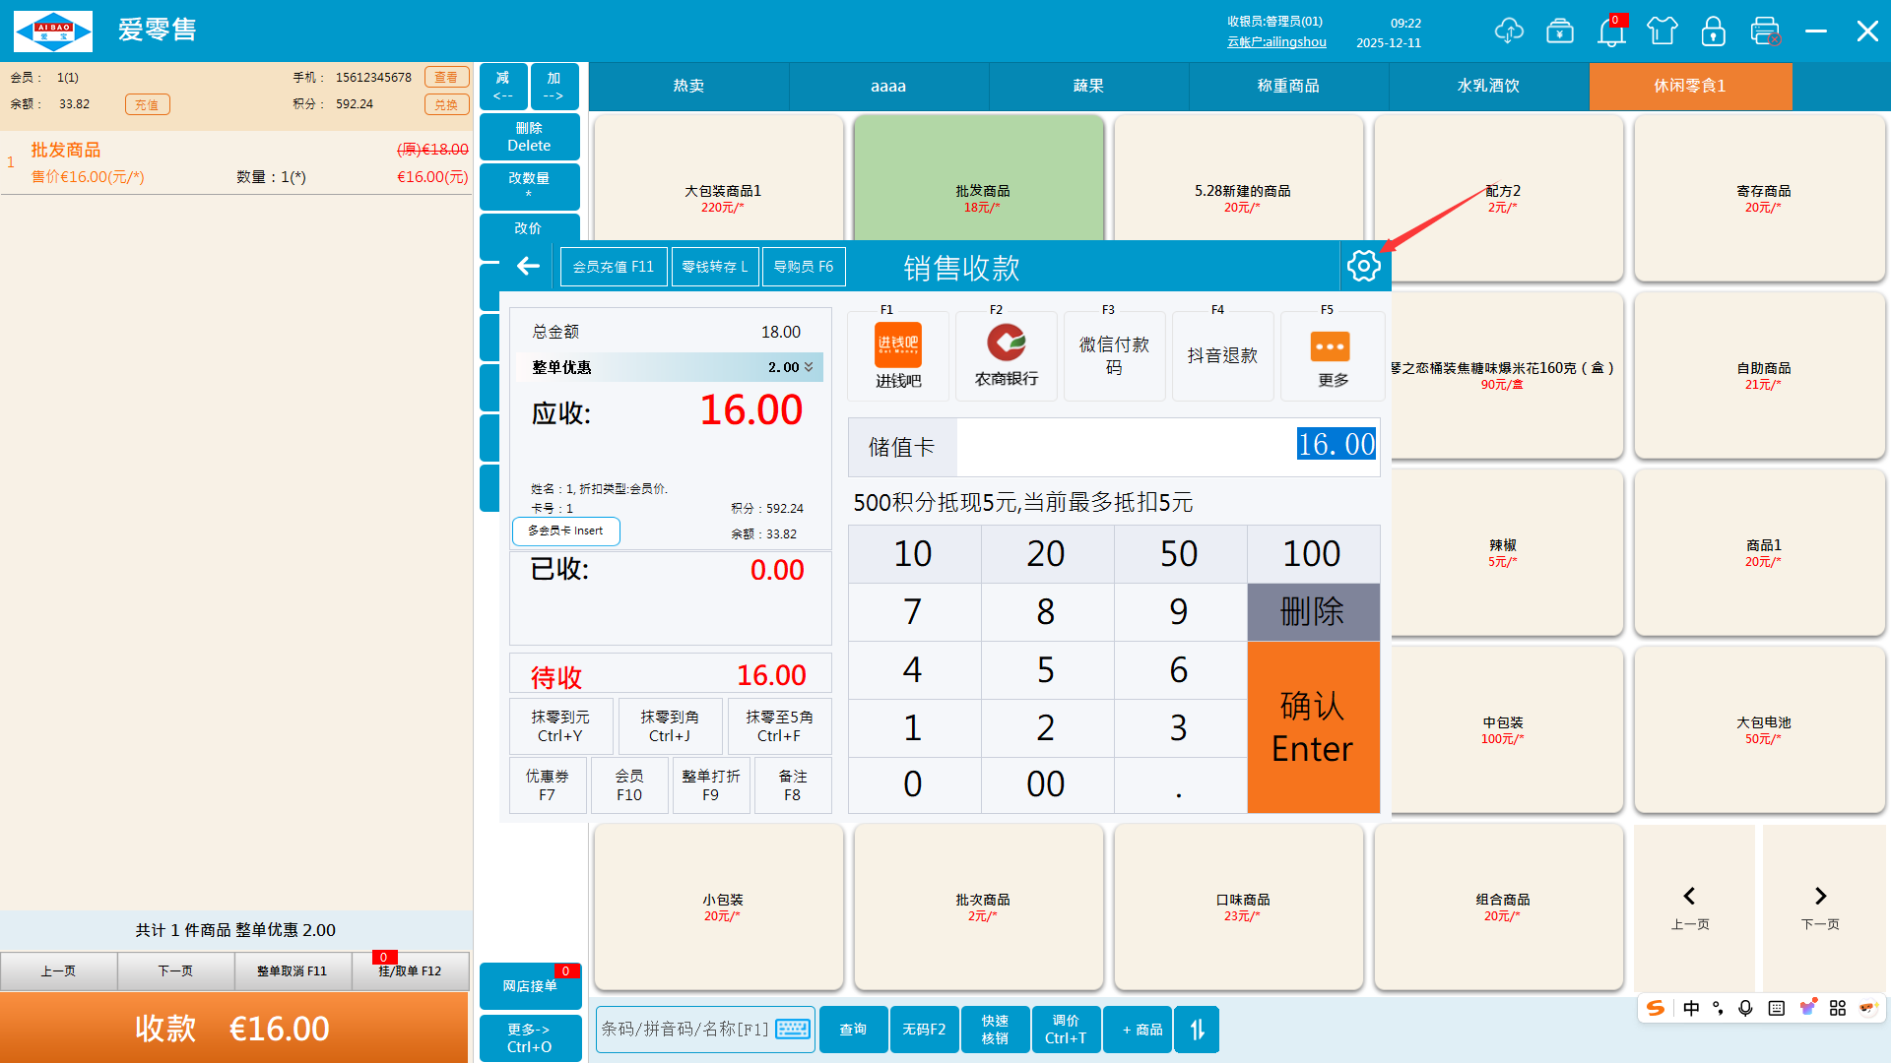
Task: Open payment settings gear icon
Action: click(1364, 266)
